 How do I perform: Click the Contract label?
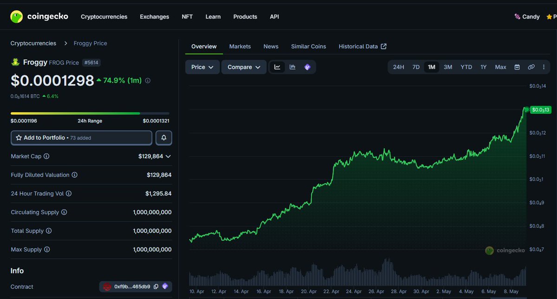pos(22,286)
